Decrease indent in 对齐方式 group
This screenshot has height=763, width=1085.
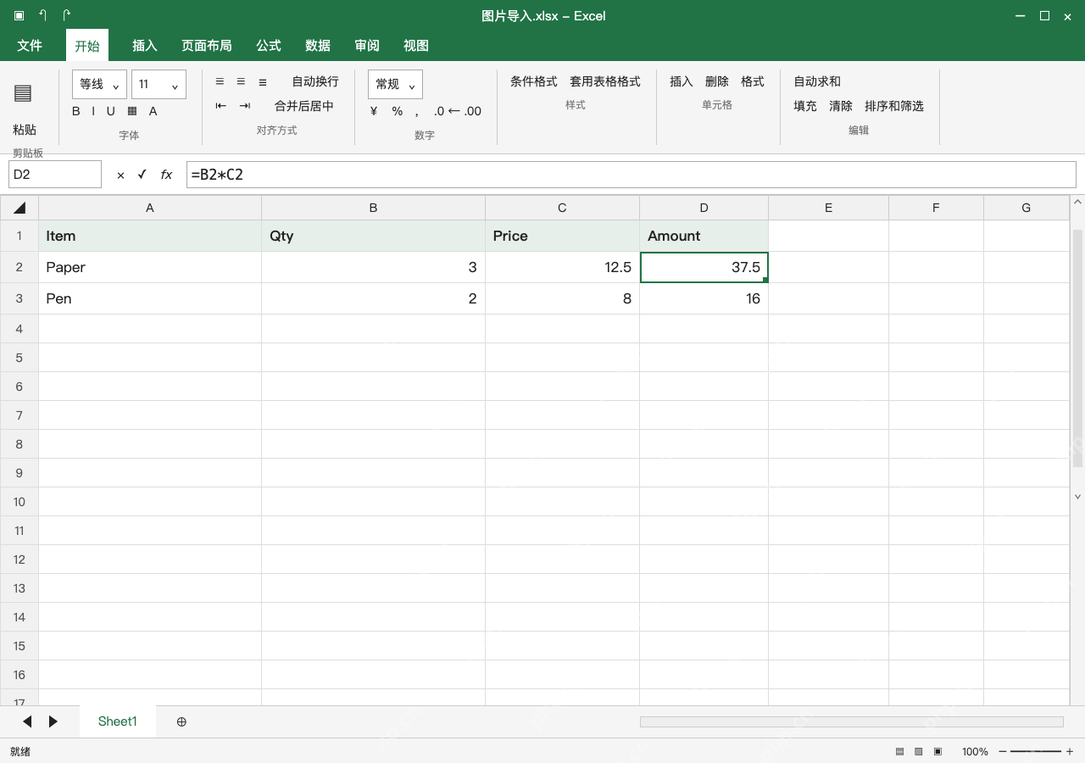pyautogui.click(x=221, y=106)
